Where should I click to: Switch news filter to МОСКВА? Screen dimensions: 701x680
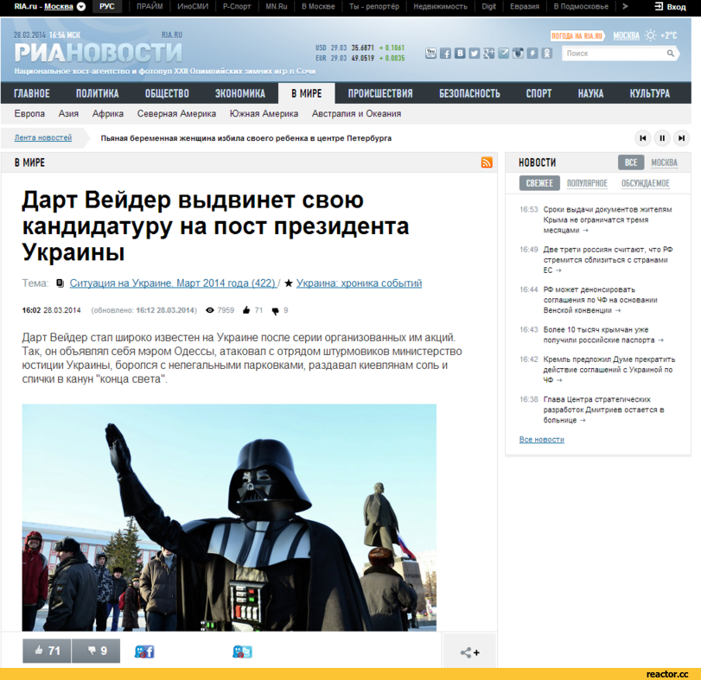click(x=664, y=162)
